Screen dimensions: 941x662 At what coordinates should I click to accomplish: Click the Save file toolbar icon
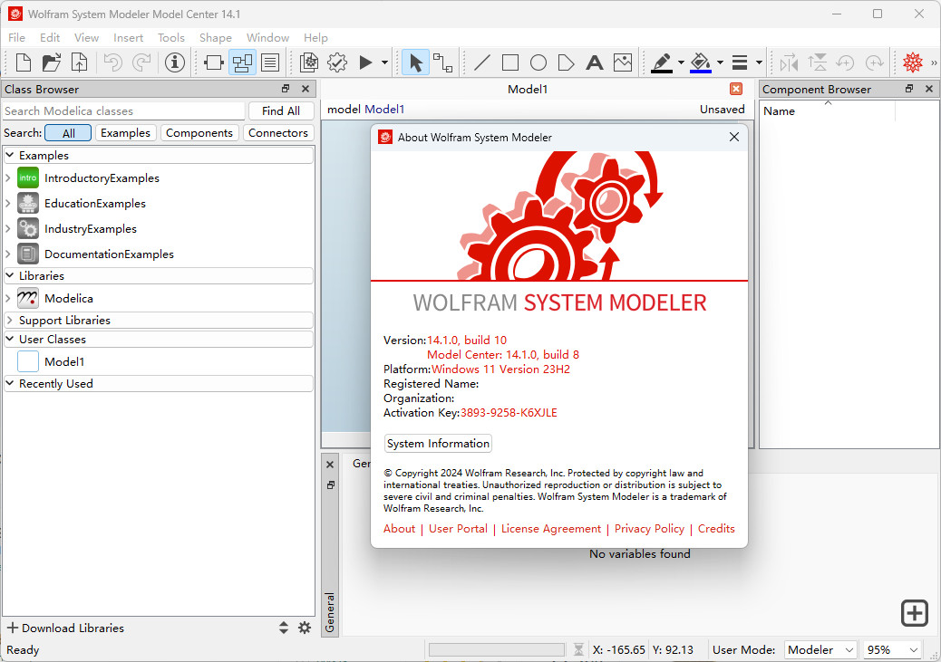coord(79,62)
